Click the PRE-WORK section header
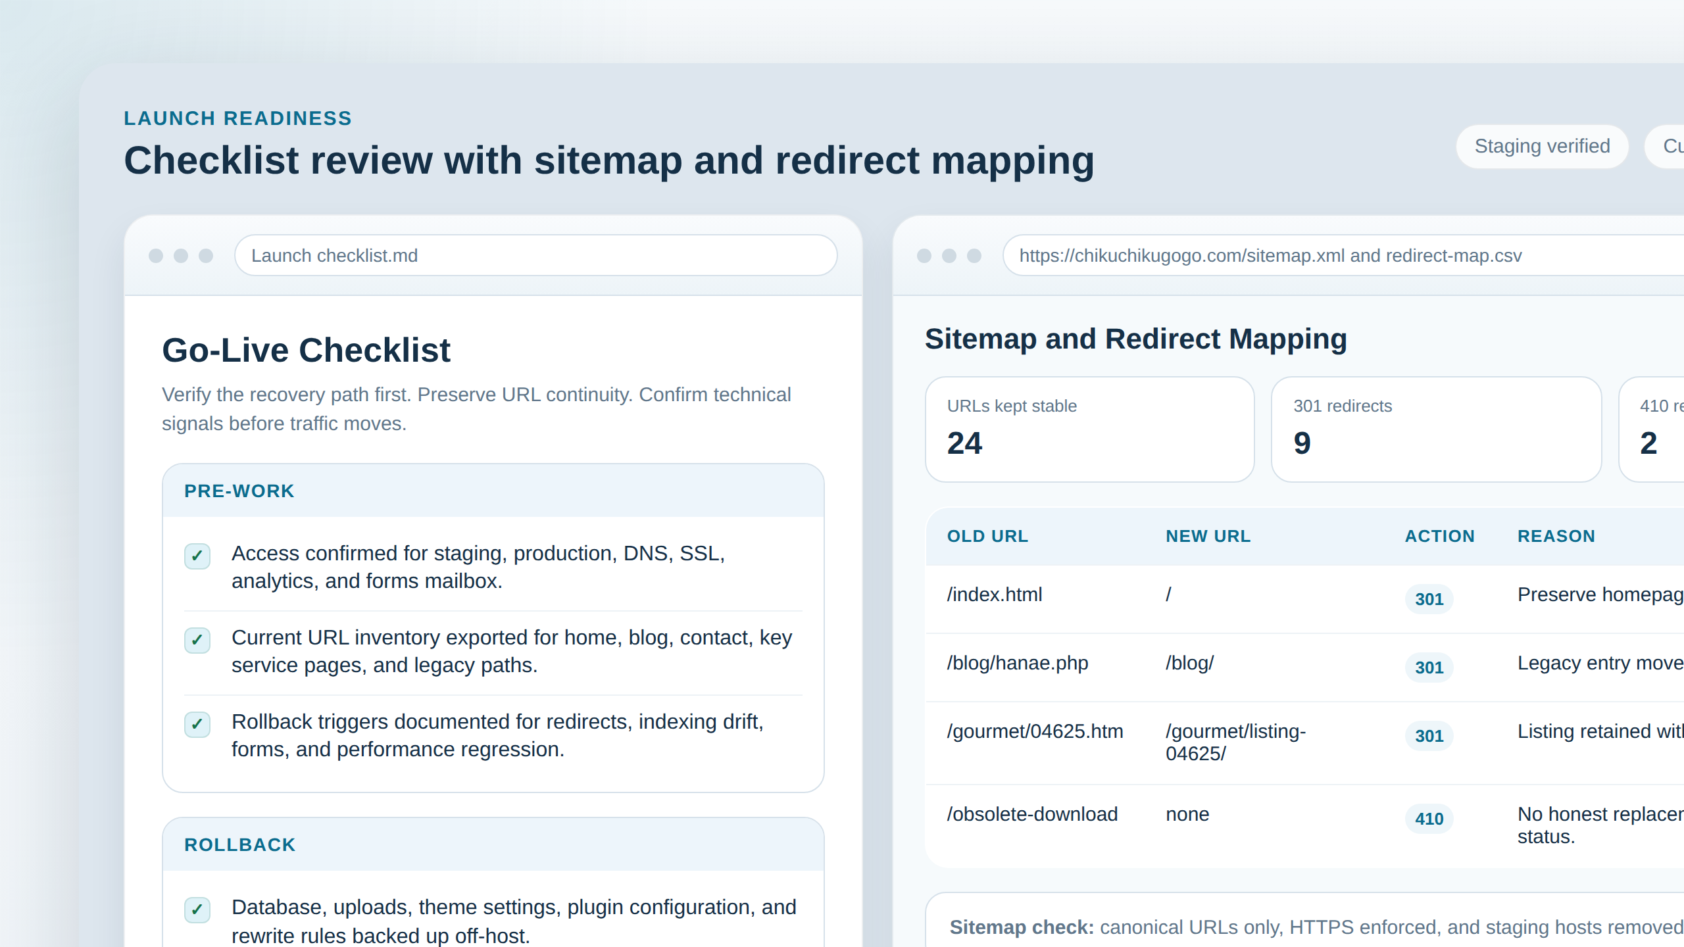Viewport: 1684px width, 947px height. [x=493, y=491]
